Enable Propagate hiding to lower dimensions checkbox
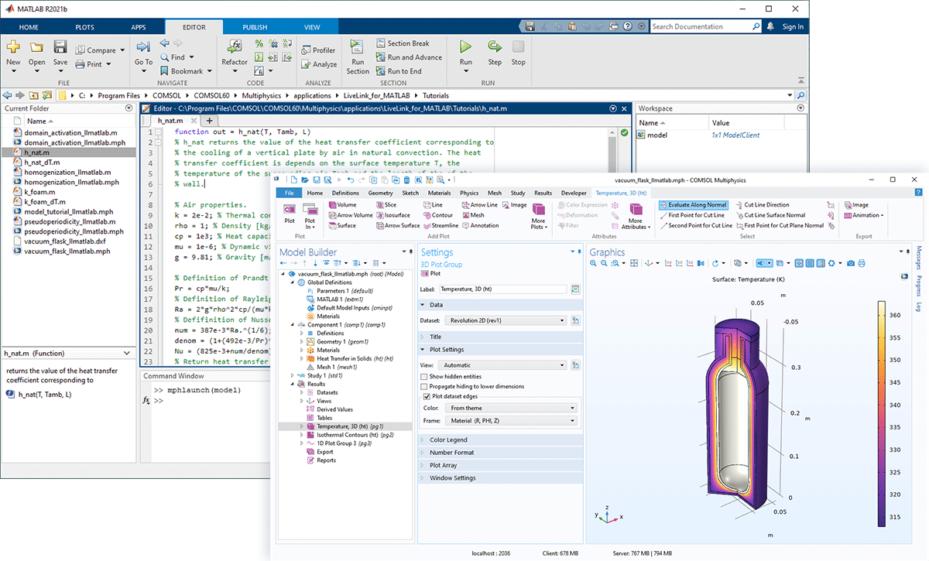 click(423, 386)
